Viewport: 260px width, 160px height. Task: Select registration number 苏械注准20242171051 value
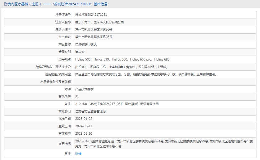[91, 15]
